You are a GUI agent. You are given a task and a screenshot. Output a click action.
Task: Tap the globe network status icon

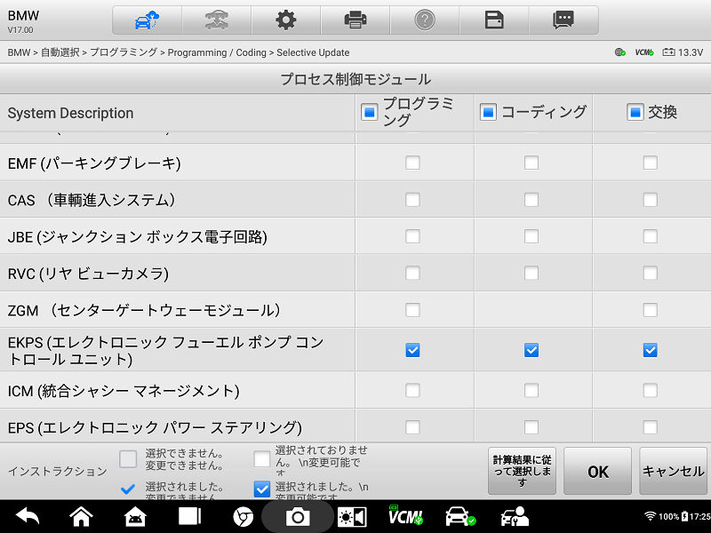point(619,52)
